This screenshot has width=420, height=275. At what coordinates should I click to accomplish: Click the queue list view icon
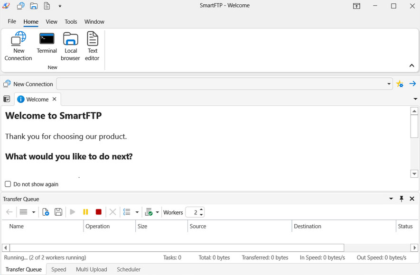[x=24, y=212]
